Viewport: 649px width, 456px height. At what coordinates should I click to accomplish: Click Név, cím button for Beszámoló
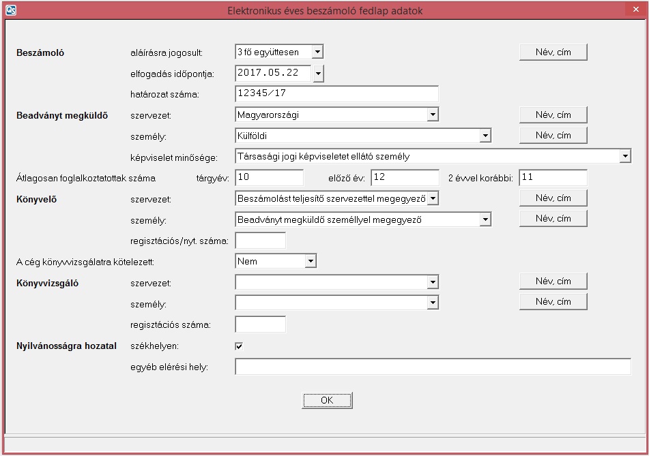coord(553,52)
